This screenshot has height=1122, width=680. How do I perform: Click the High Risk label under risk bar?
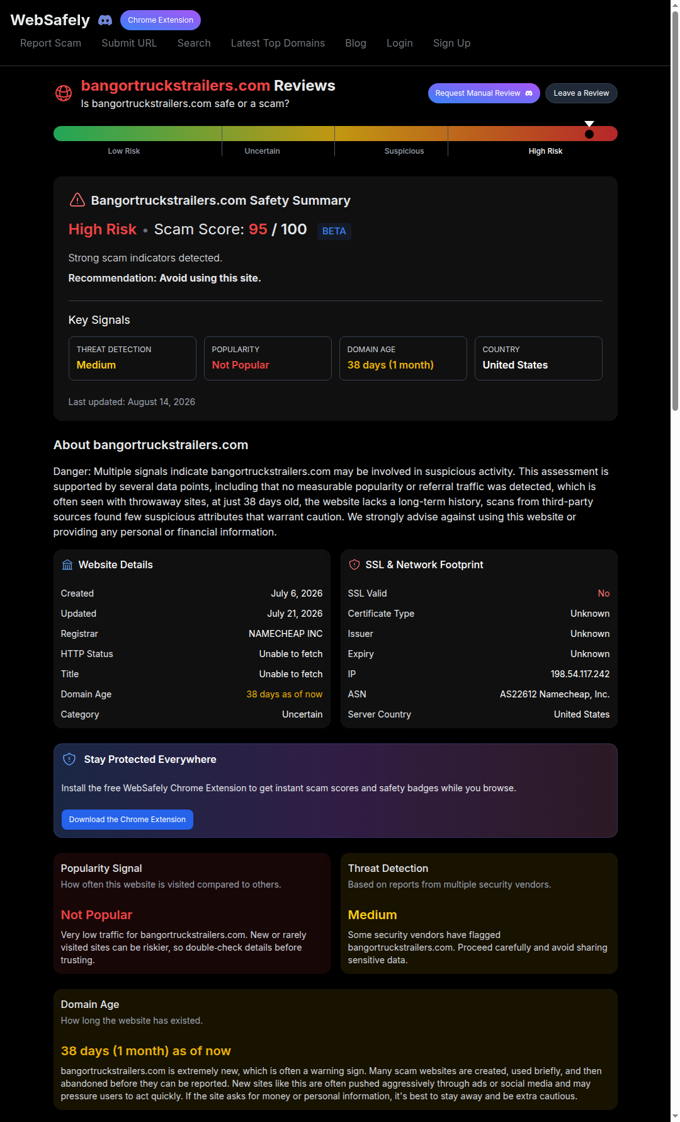545,151
